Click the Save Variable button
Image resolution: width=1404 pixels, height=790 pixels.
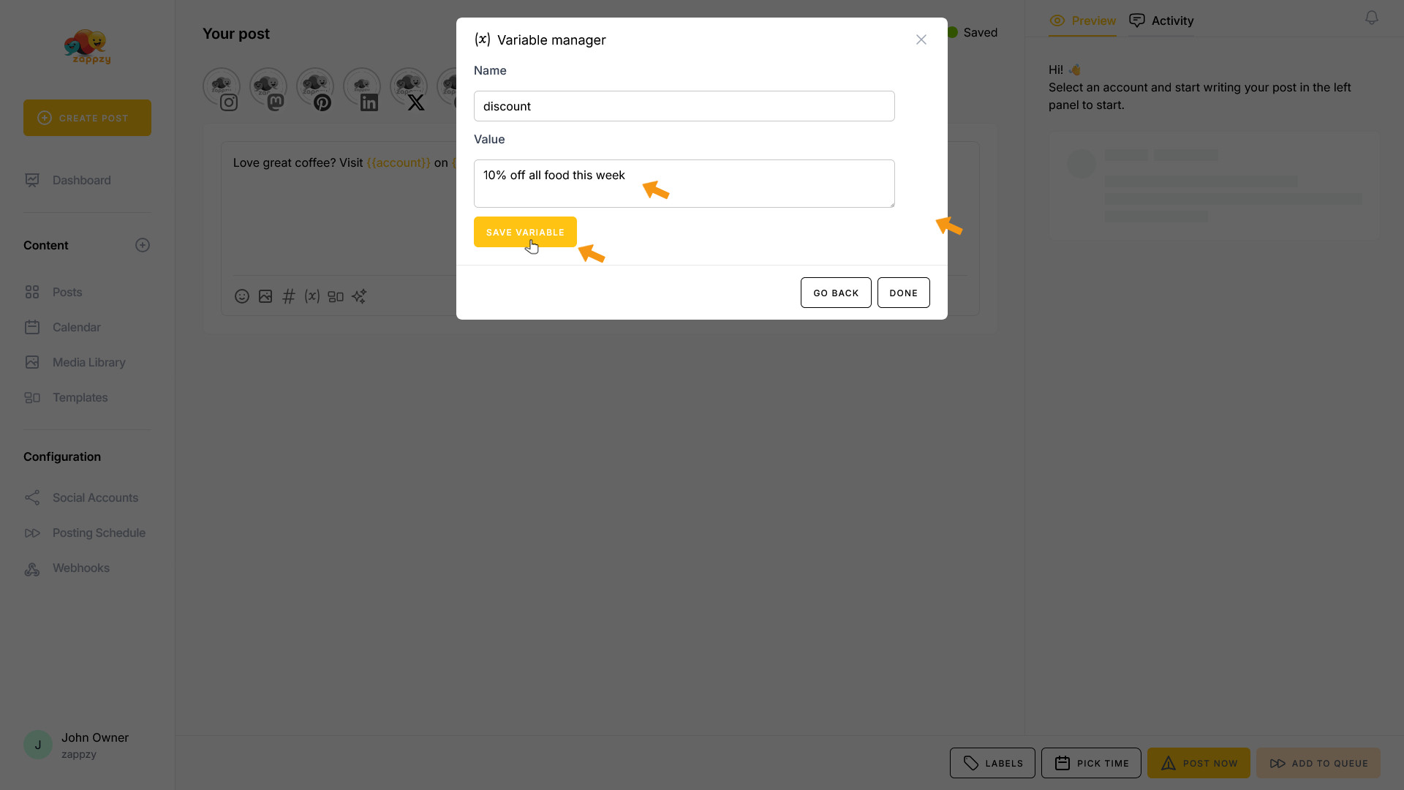coord(525,232)
